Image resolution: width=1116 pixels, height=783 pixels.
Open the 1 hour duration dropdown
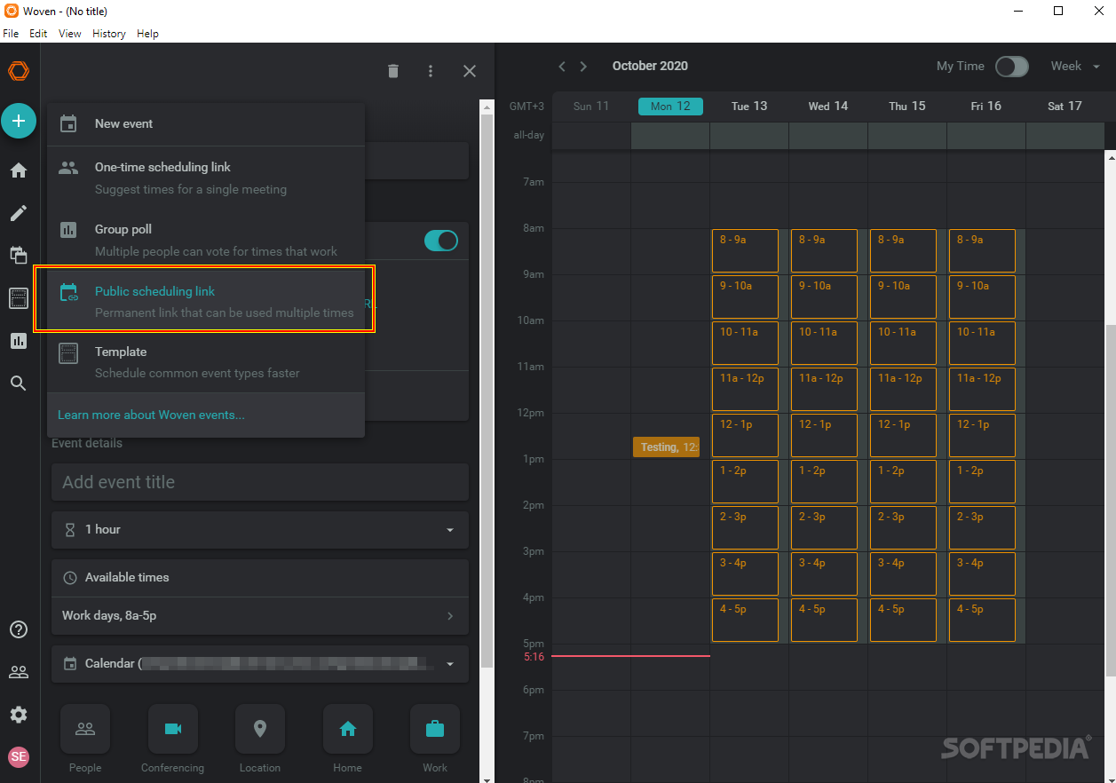260,529
